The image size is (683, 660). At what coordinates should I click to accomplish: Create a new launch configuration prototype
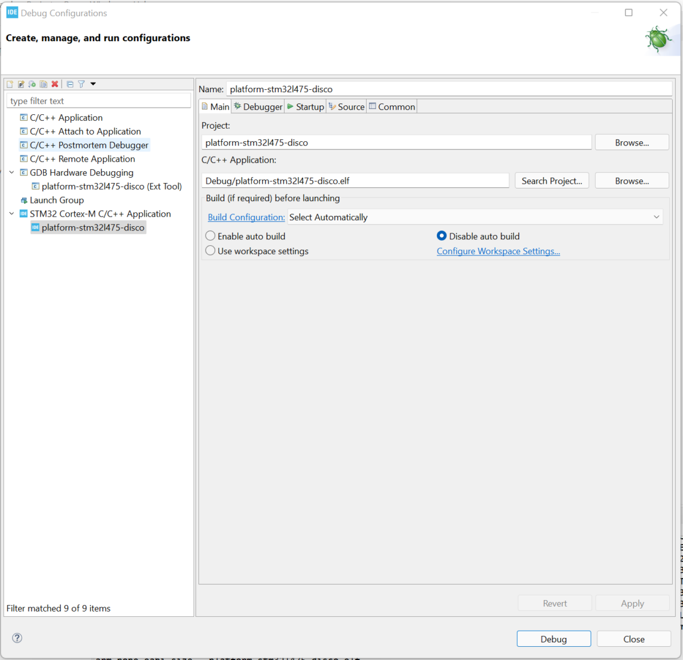coord(20,84)
